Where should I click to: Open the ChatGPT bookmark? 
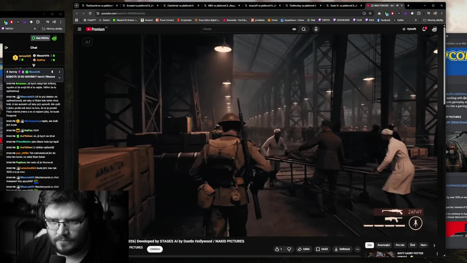[89, 20]
